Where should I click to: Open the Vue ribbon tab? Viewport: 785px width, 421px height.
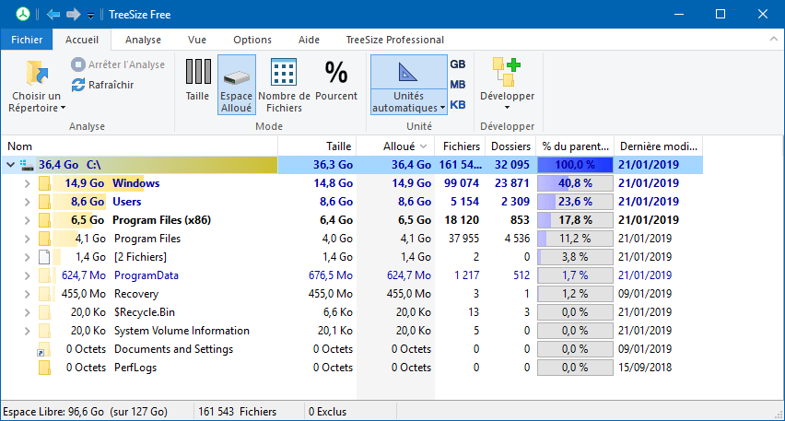(197, 40)
